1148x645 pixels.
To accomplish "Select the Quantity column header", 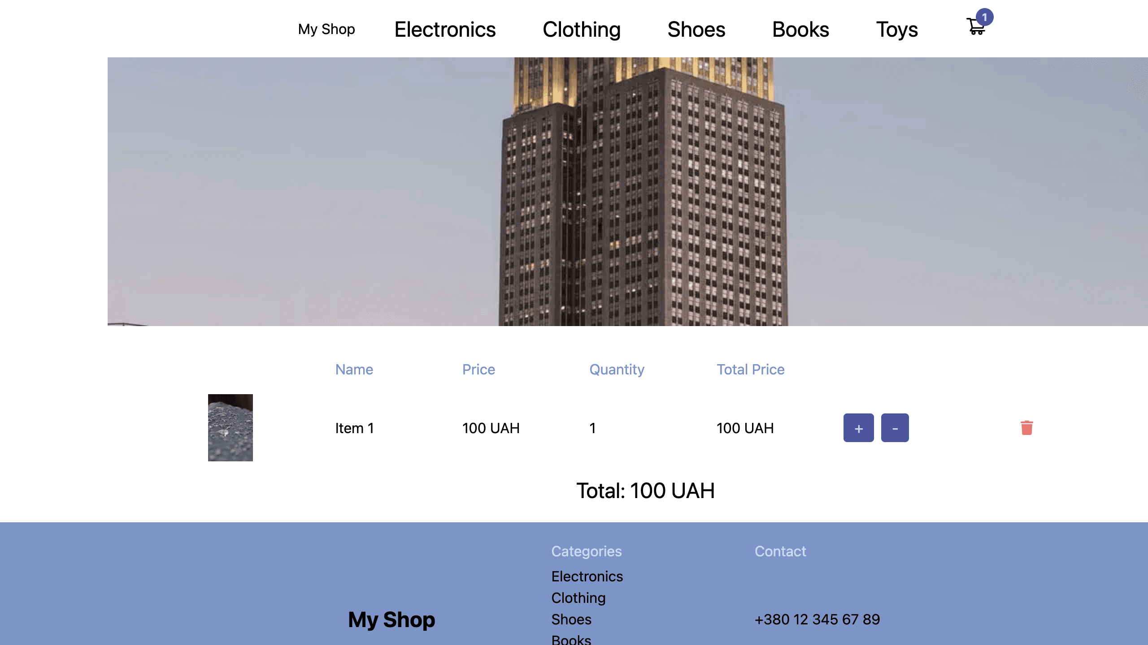I will 617,369.
